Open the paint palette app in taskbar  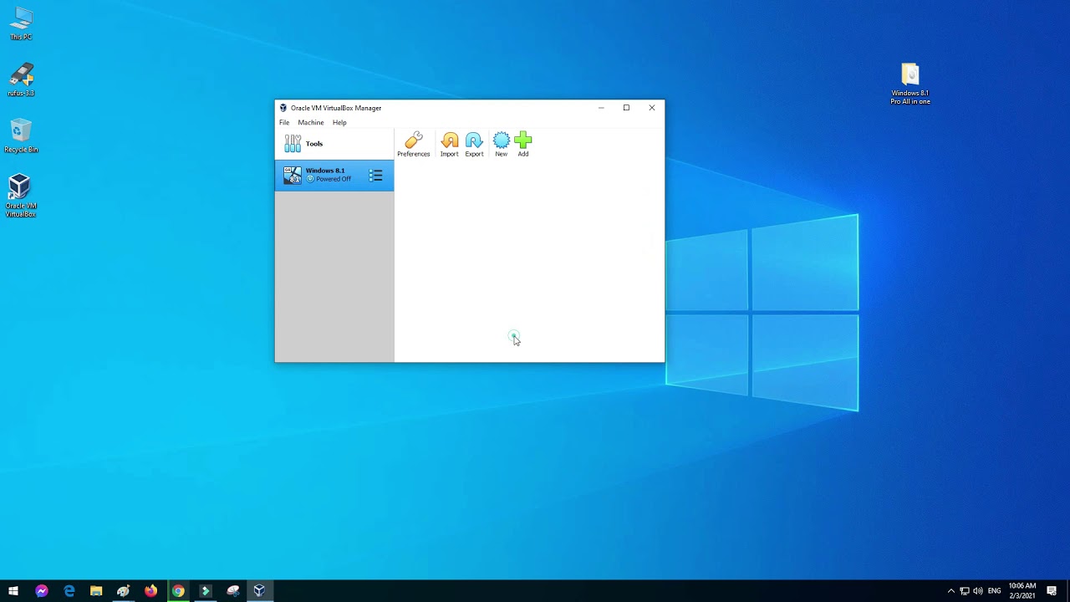(124, 591)
